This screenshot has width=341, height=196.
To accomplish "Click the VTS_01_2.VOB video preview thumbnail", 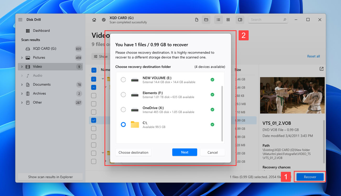I will click(x=292, y=95).
